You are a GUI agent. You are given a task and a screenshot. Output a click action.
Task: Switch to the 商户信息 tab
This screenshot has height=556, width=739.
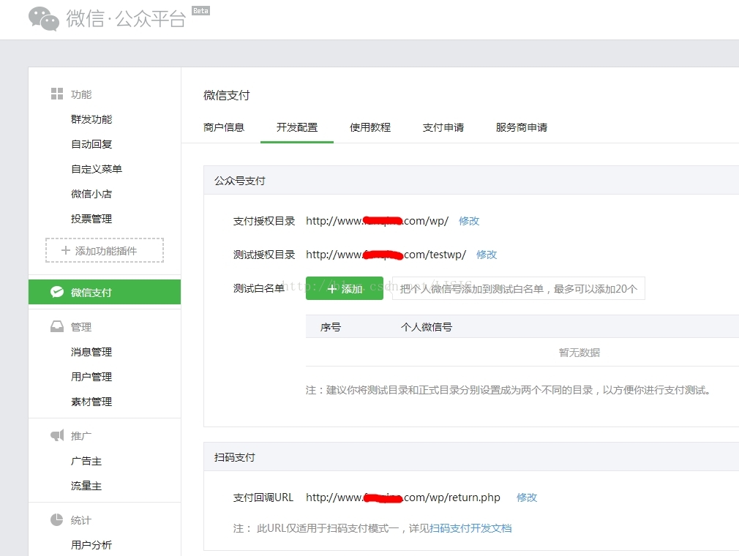[224, 127]
